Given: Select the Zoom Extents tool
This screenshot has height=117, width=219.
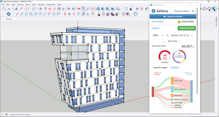Looking at the screenshot, I should pyautogui.click(x=92, y=9).
